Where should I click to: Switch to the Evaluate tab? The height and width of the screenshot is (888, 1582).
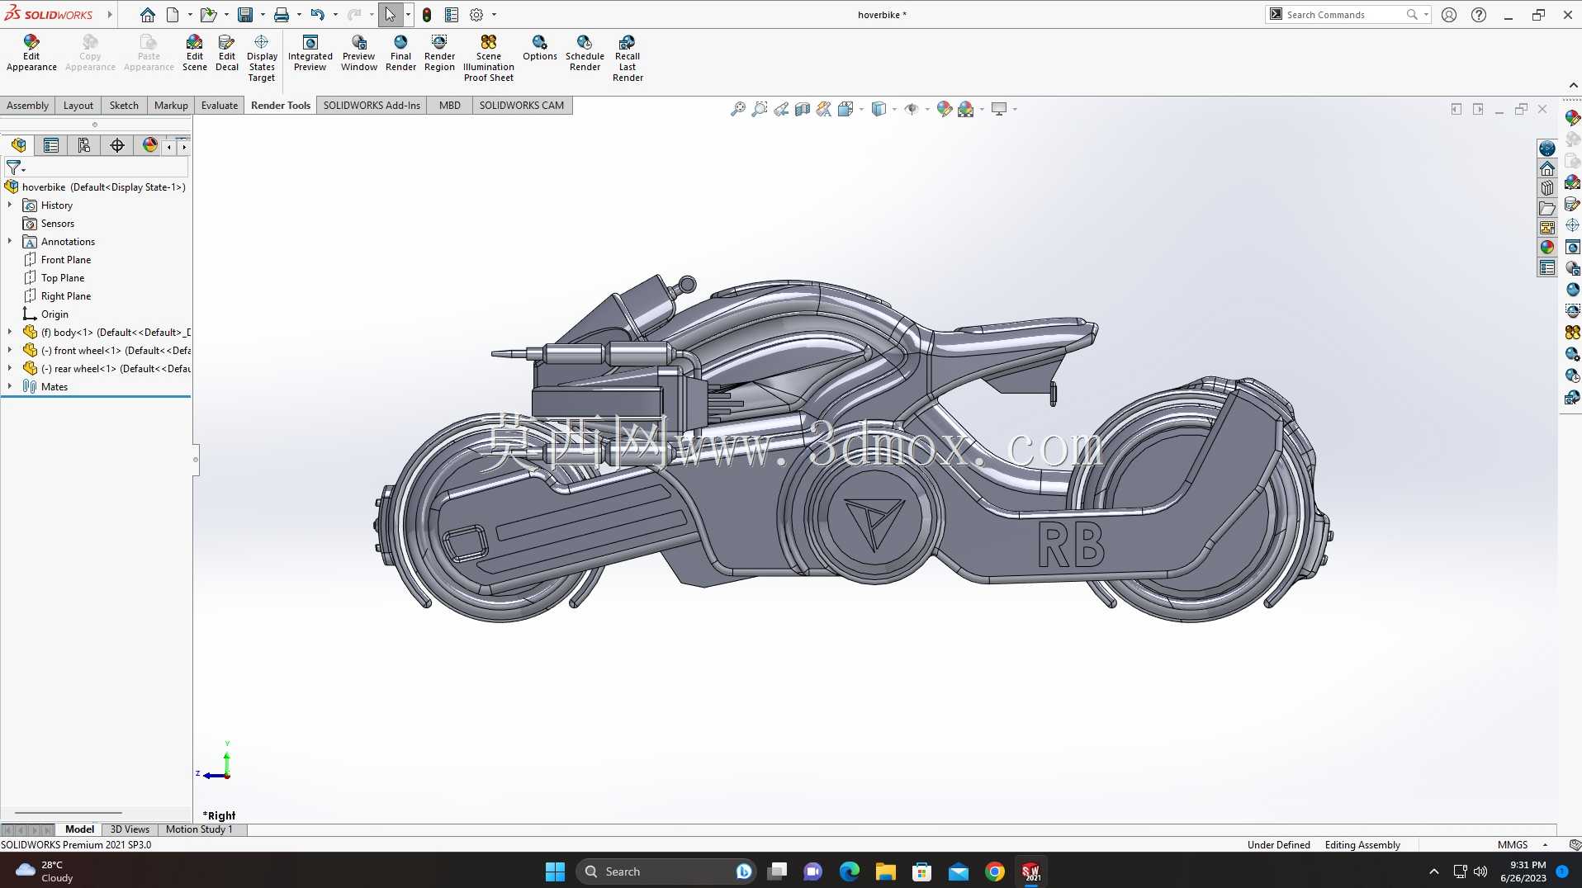(220, 105)
